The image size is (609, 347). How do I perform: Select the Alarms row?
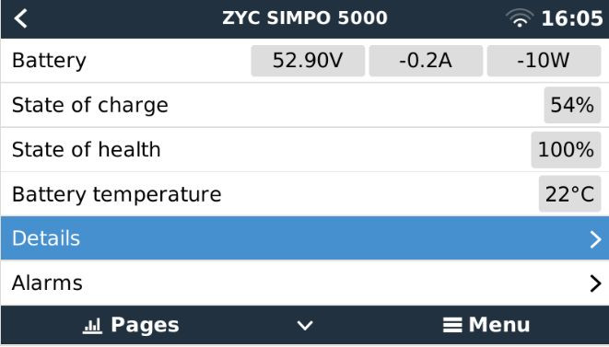(x=304, y=283)
